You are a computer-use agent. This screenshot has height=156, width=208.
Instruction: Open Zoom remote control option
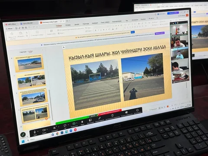[112, 116]
